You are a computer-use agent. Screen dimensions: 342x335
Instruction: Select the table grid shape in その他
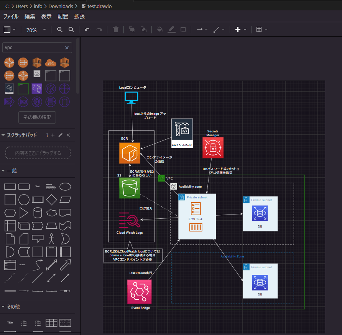pyautogui.click(x=51, y=323)
